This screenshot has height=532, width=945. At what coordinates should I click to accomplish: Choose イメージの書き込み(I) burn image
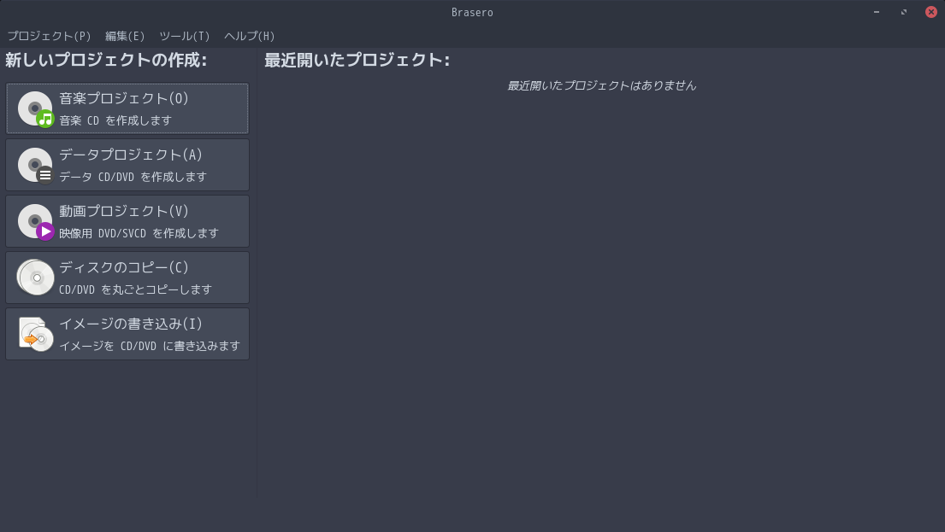point(127,334)
